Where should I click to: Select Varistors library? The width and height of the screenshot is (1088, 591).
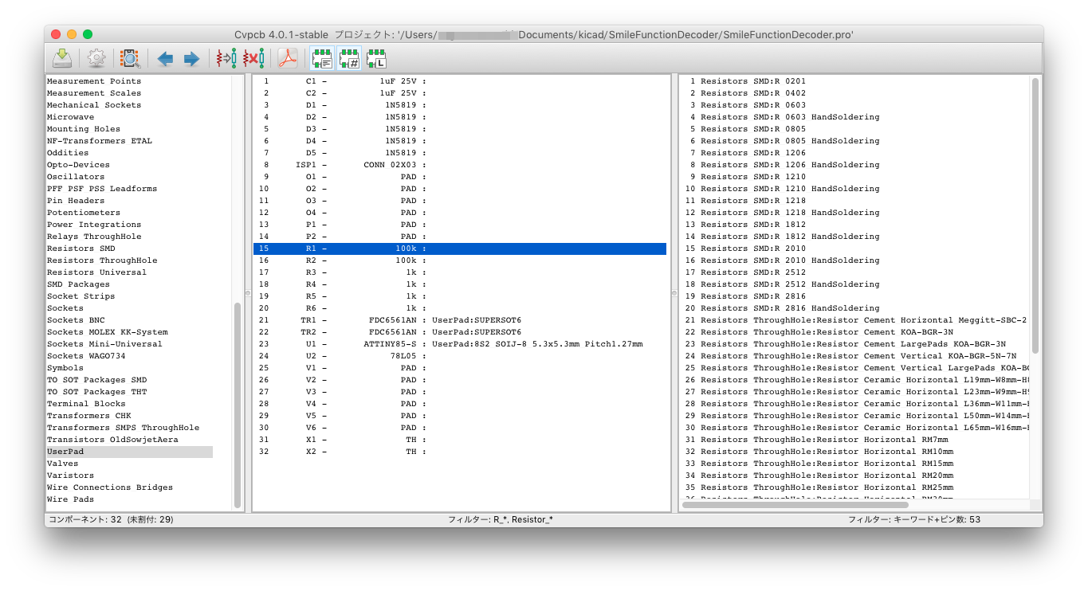pyautogui.click(x=70, y=476)
